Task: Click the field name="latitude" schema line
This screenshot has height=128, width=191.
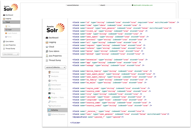Action: (x=109, y=97)
